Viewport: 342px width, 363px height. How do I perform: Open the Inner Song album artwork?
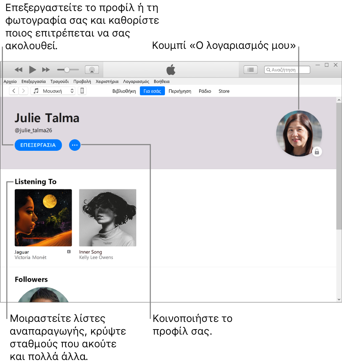pyautogui.click(x=108, y=218)
